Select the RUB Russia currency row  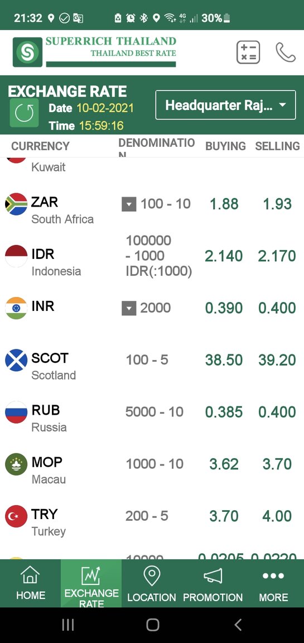pos(152,412)
